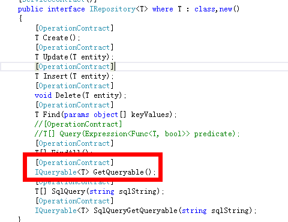Click 'sqlString' parameter in the SqlQueryGetQueryable line
This screenshot has height=222, width=288.
(x=230, y=211)
